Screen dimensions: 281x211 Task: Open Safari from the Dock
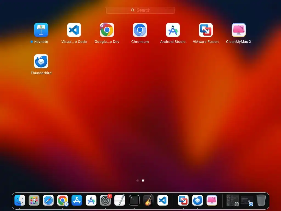48,200
